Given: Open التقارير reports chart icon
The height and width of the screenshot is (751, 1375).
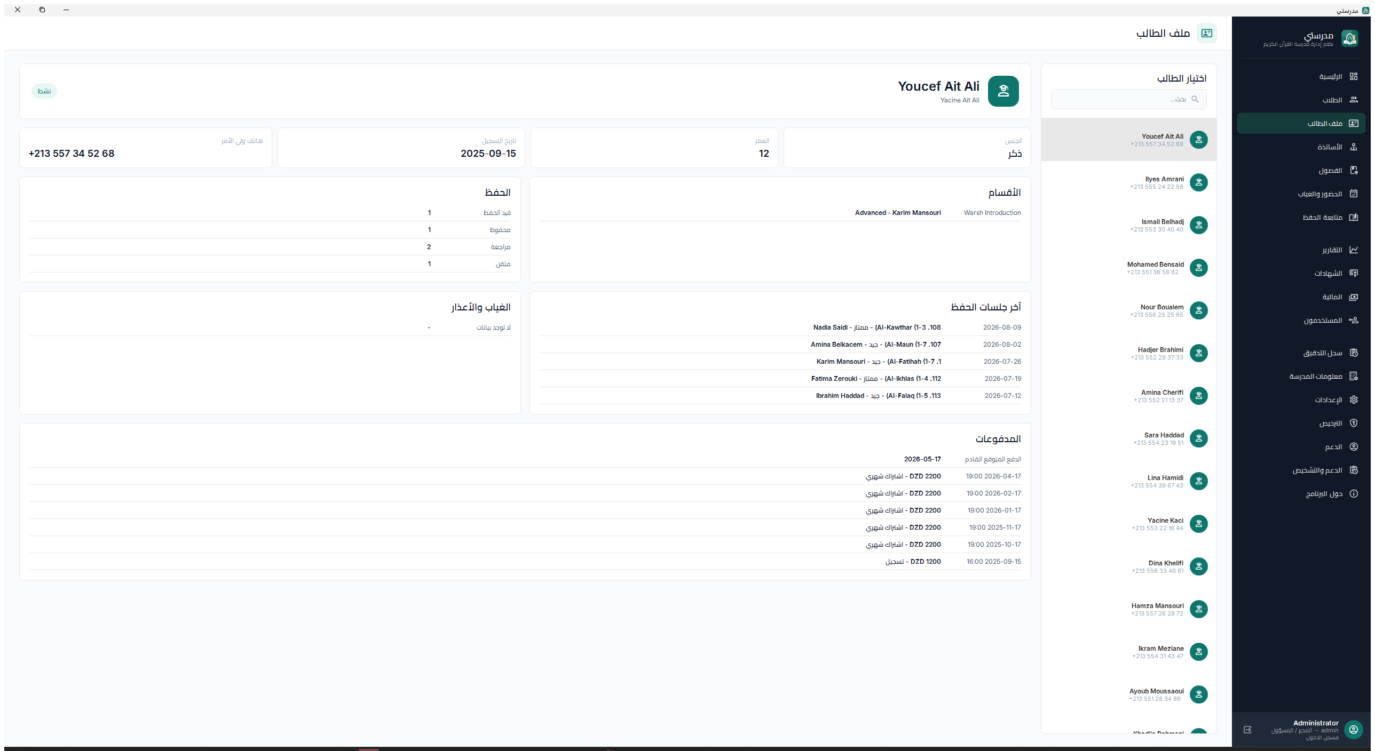Looking at the screenshot, I should point(1353,250).
